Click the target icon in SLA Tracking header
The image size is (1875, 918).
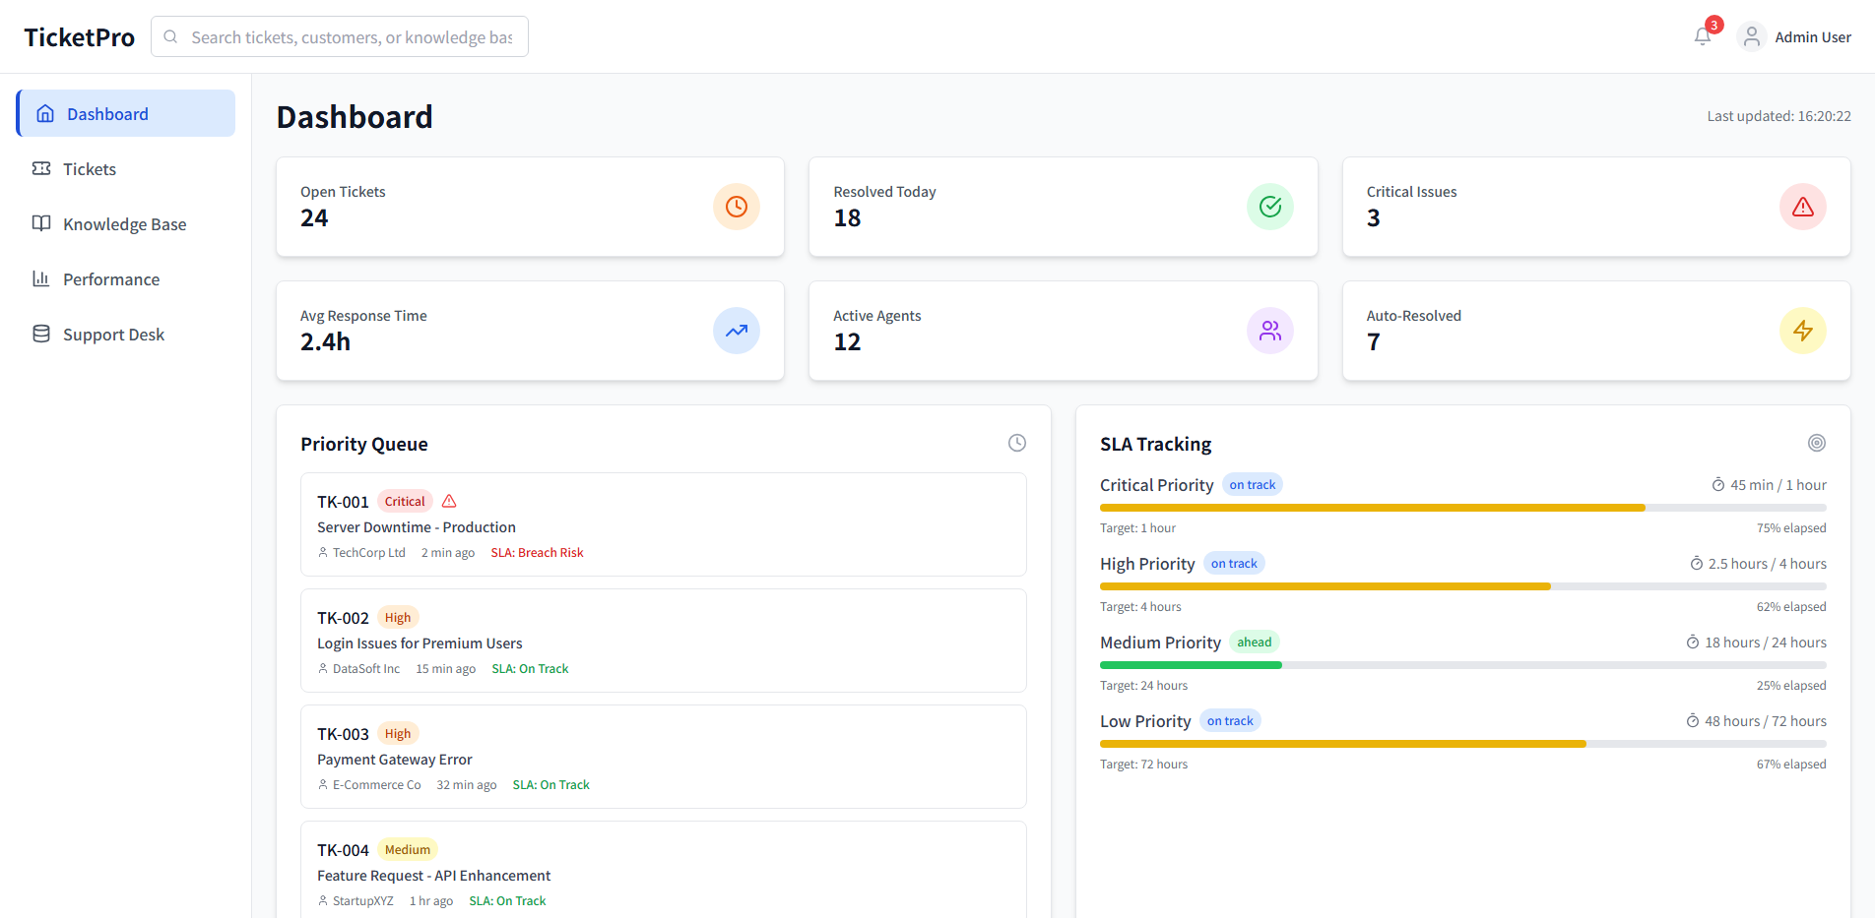click(1817, 443)
